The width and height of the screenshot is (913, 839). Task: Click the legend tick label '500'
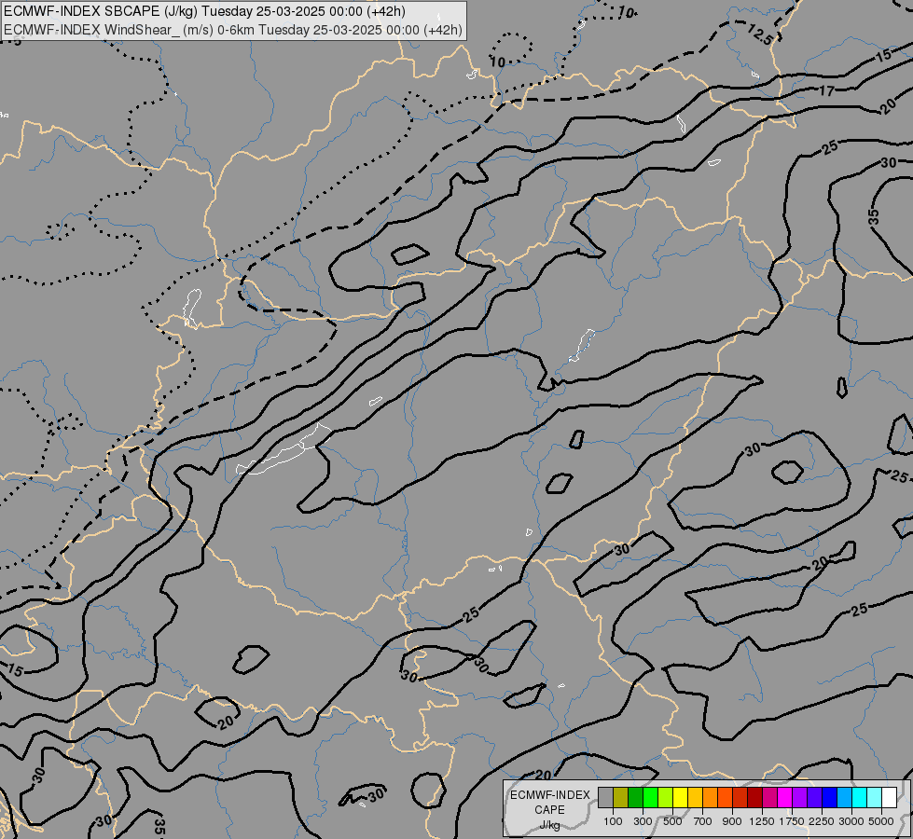click(x=672, y=821)
